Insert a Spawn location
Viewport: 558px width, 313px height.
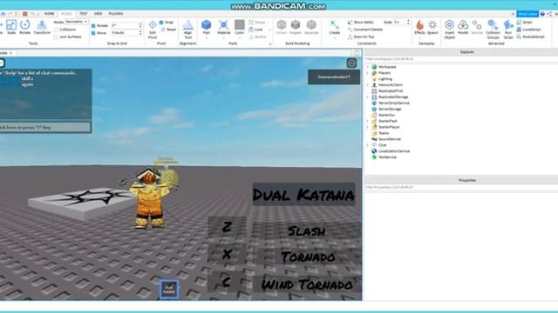(x=432, y=27)
